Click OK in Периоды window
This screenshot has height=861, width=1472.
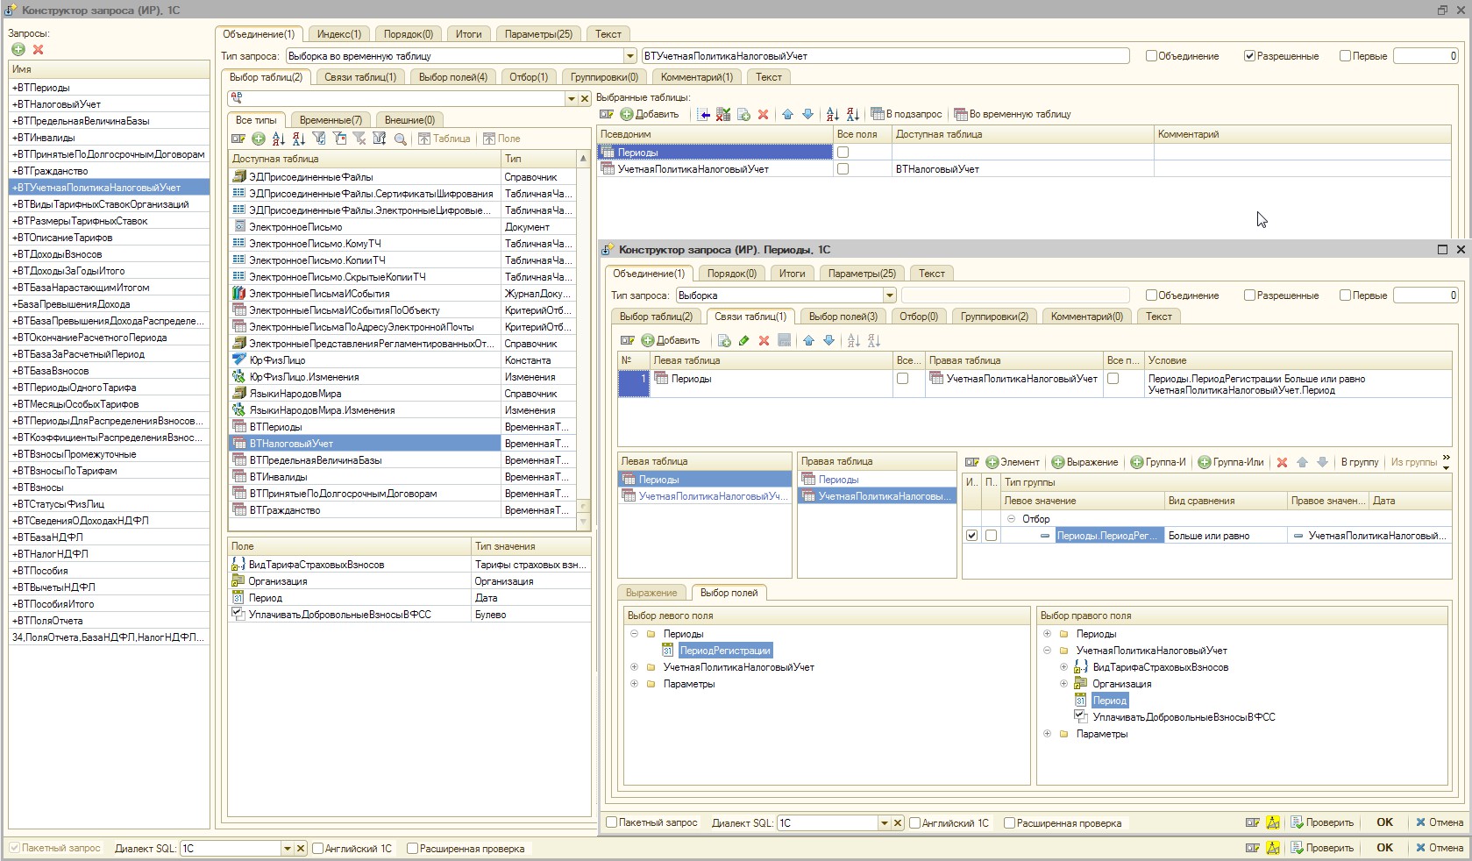click(1384, 822)
